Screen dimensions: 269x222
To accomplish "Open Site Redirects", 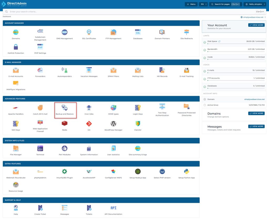I will coord(187,34).
